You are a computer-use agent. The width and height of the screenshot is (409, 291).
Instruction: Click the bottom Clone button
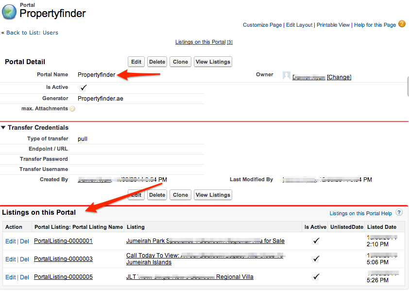point(180,195)
